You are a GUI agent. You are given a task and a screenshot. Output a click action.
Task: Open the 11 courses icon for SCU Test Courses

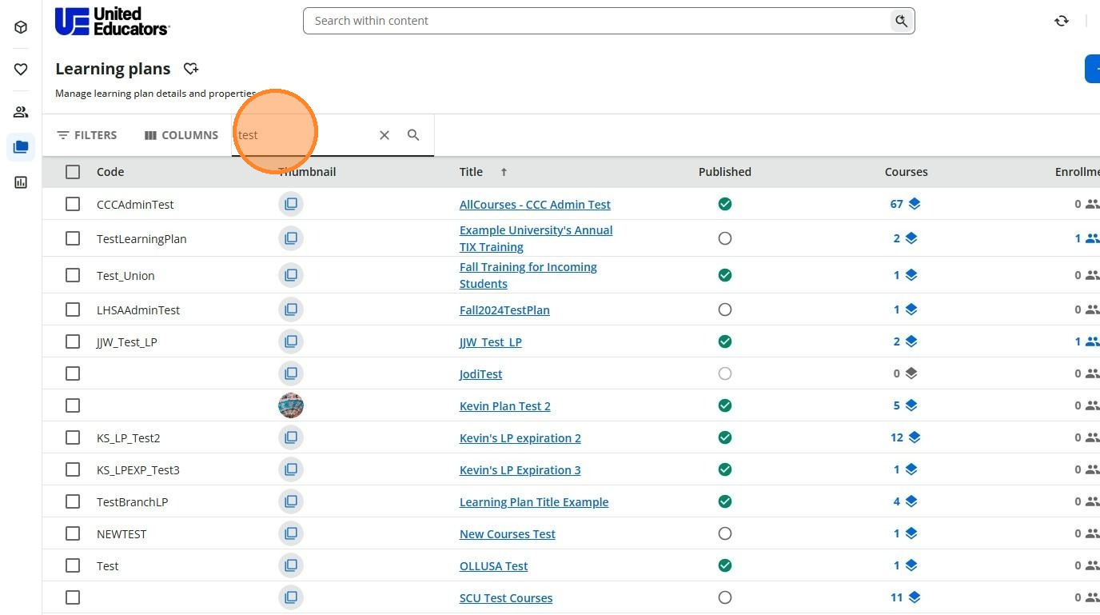click(x=915, y=597)
